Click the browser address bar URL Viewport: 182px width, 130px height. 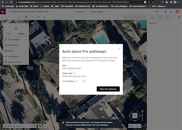coord(74,2)
